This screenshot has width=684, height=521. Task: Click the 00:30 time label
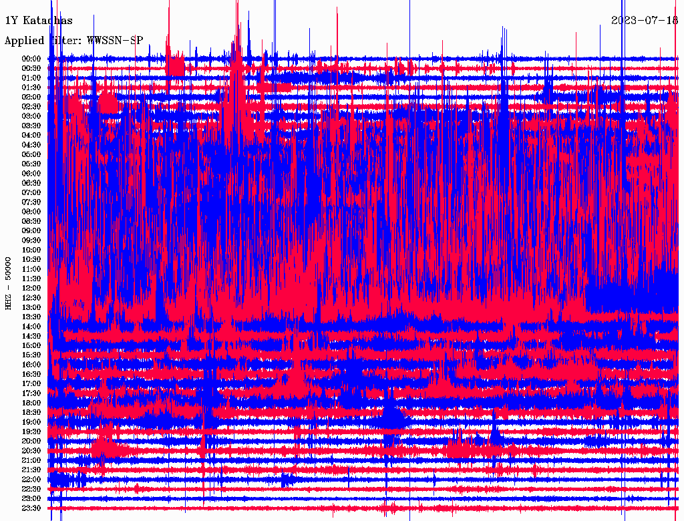[31, 69]
